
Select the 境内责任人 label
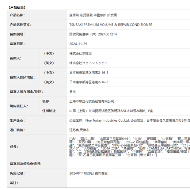tap(19, 106)
